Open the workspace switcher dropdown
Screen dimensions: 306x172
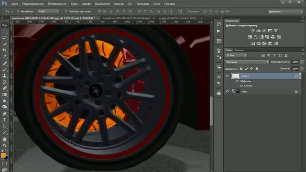point(285,11)
